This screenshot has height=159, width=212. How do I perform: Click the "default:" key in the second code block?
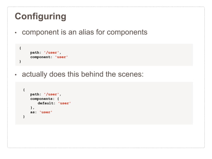tap(47, 103)
